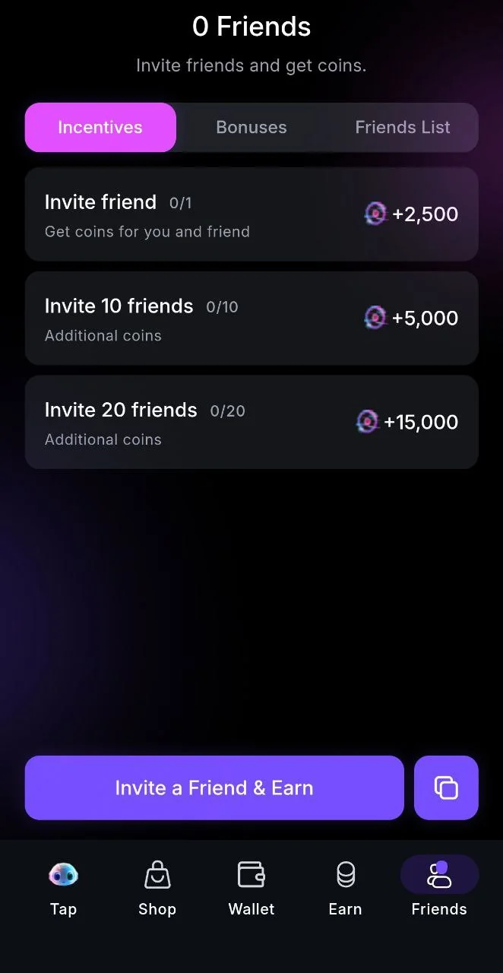
Task: Click the Shop label in navigation
Action: point(157,909)
